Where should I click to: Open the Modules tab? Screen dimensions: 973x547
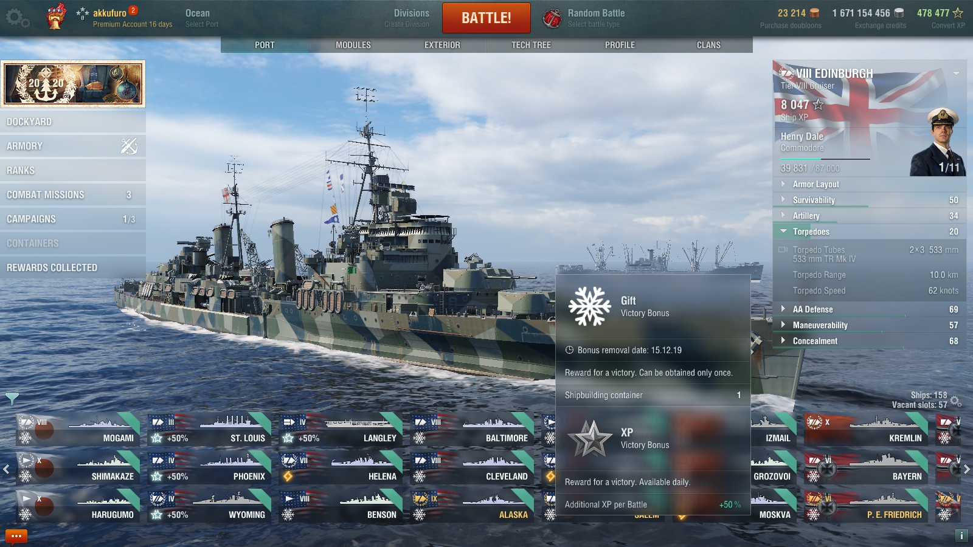click(353, 45)
